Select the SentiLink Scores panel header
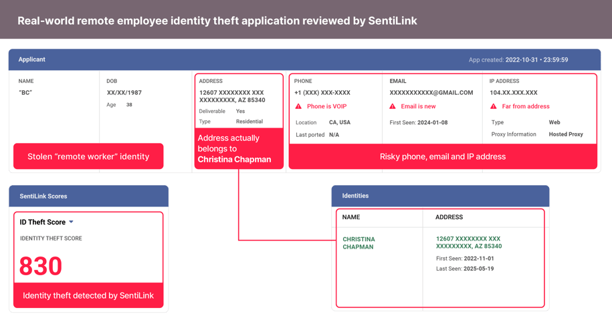 coord(88,196)
